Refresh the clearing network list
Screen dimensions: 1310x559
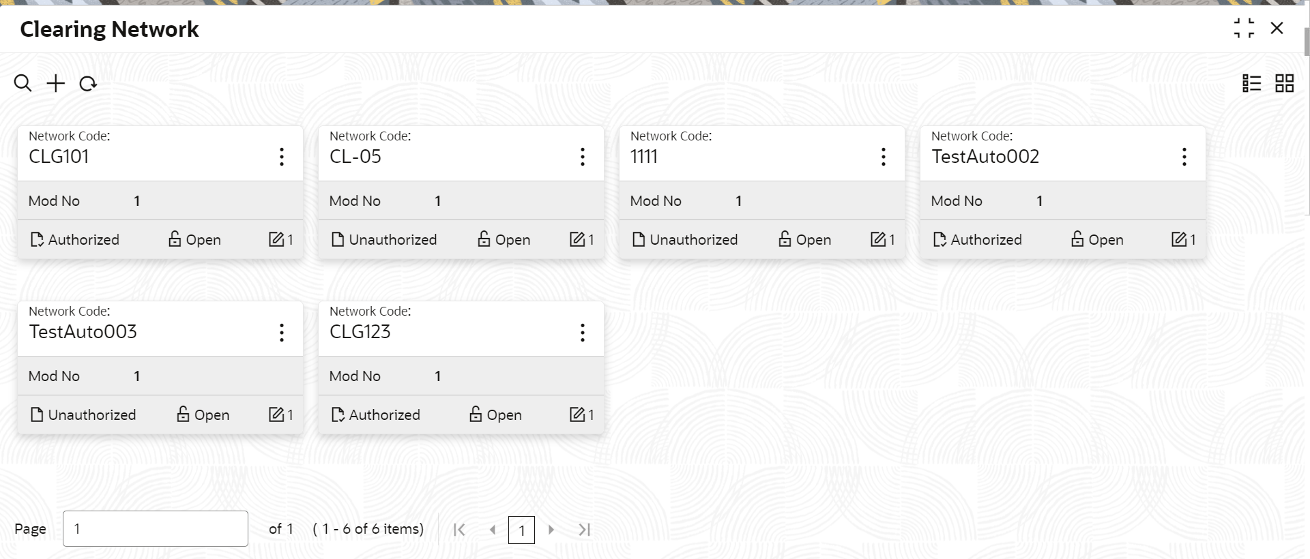click(x=88, y=84)
